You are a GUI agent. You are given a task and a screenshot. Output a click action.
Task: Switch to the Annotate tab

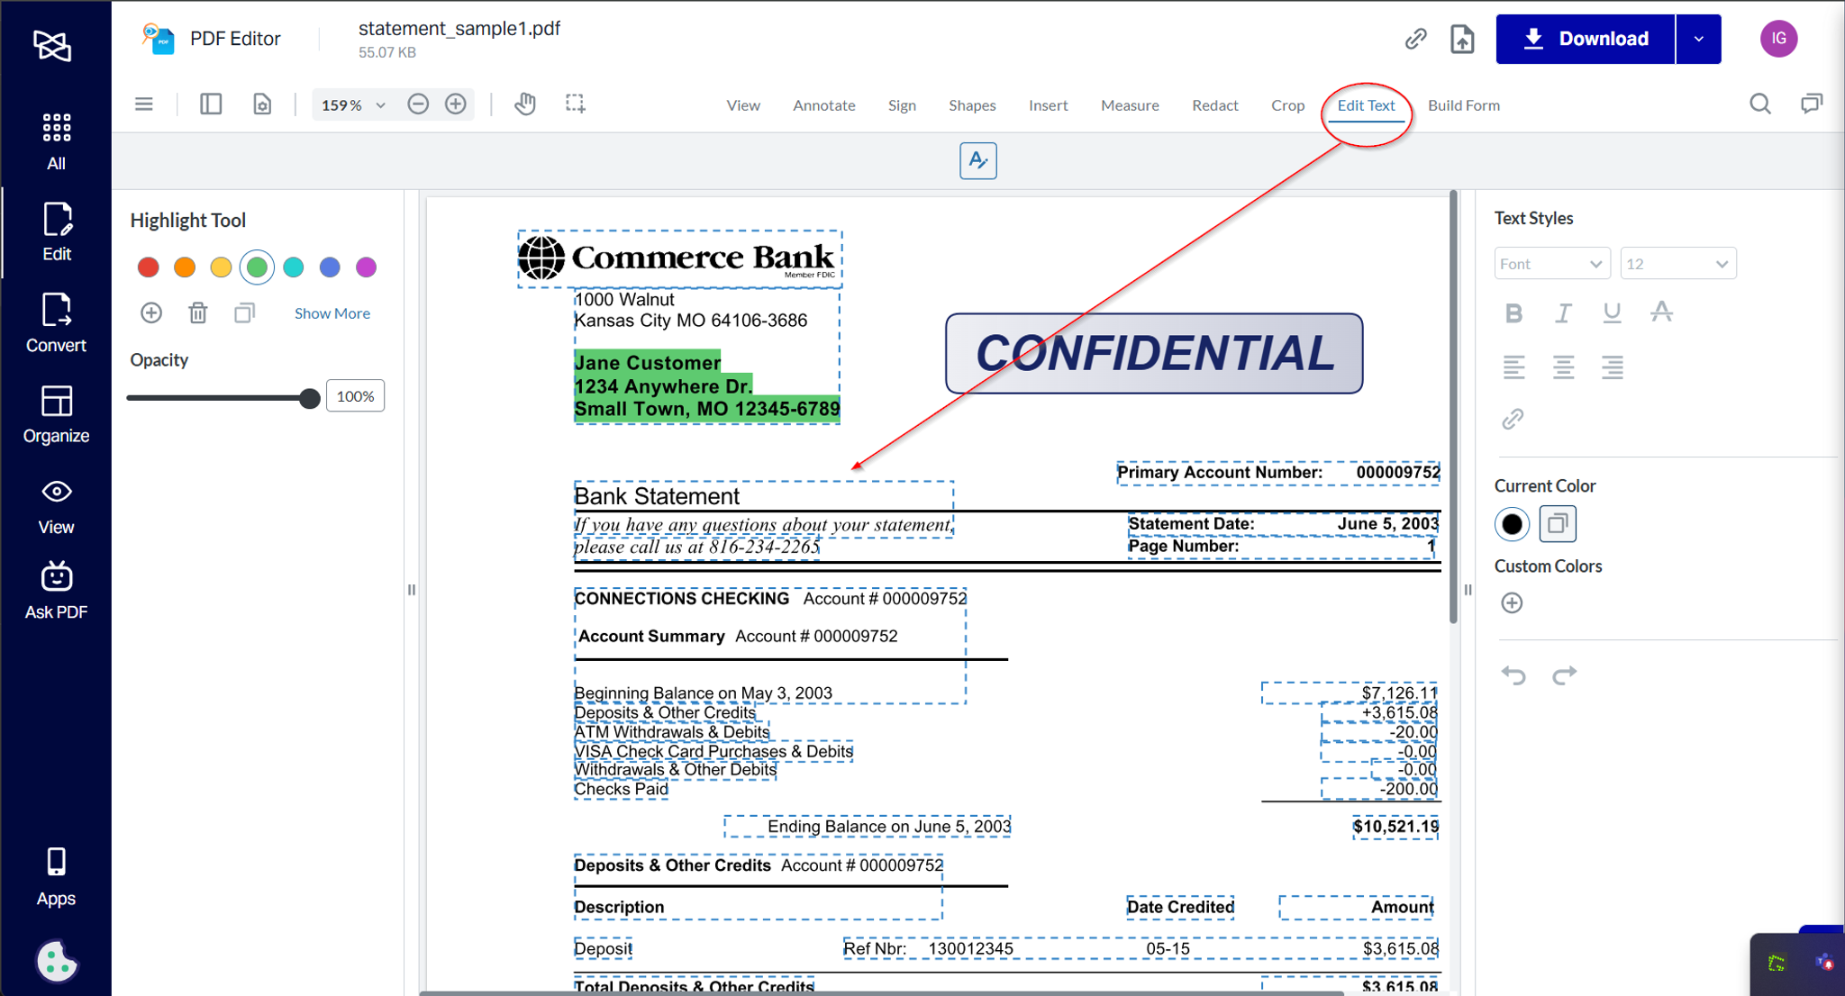point(823,105)
